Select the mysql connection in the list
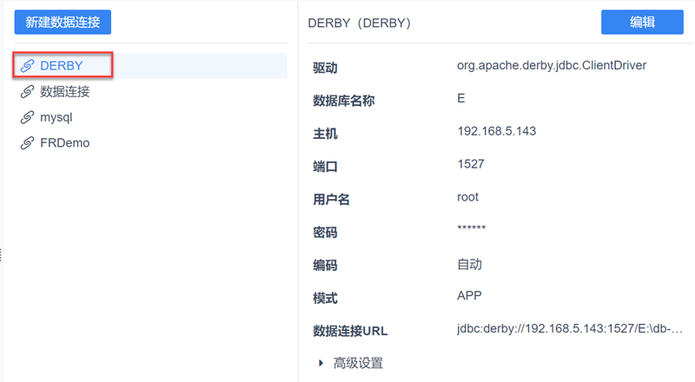695x382 pixels. (150, 117)
